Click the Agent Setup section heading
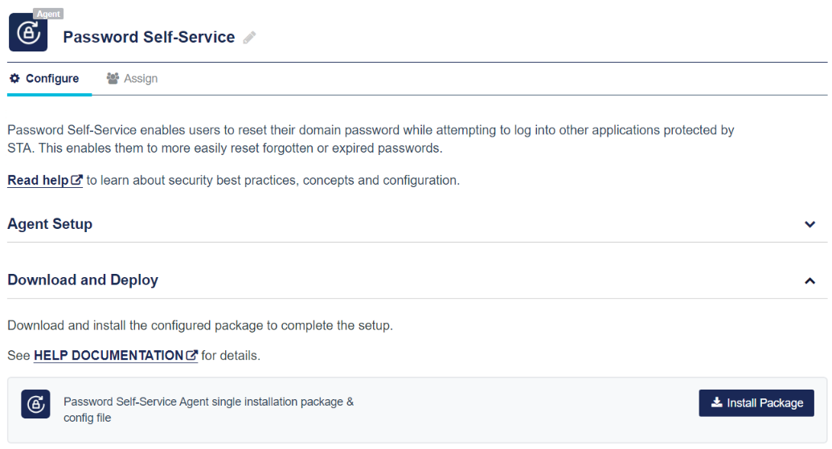The image size is (832, 449). [50, 224]
